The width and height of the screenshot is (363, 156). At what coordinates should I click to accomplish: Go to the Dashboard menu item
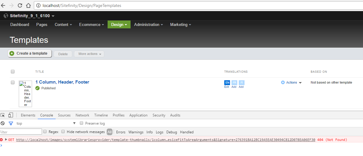20,24
